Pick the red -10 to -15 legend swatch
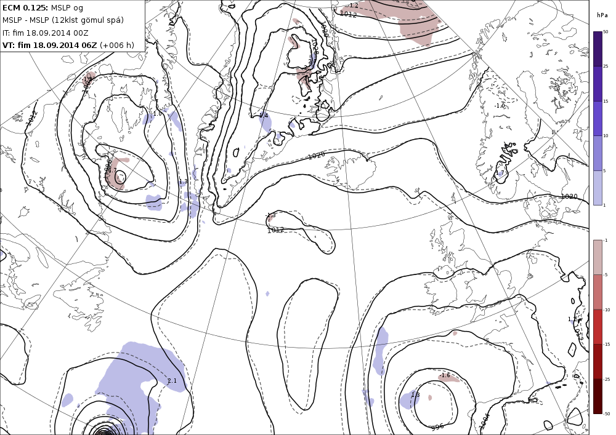Screen dimensions: 616x435 [598, 327]
